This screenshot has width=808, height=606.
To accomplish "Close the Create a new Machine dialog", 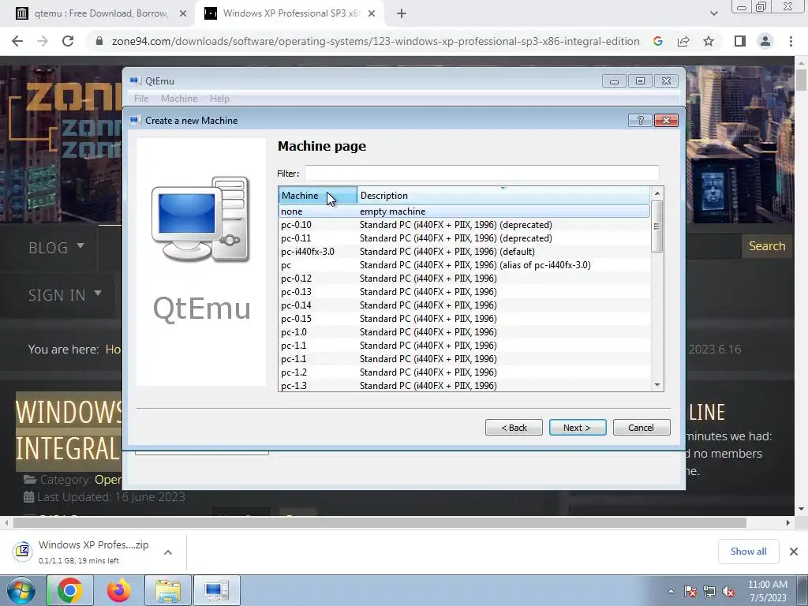I will (666, 120).
